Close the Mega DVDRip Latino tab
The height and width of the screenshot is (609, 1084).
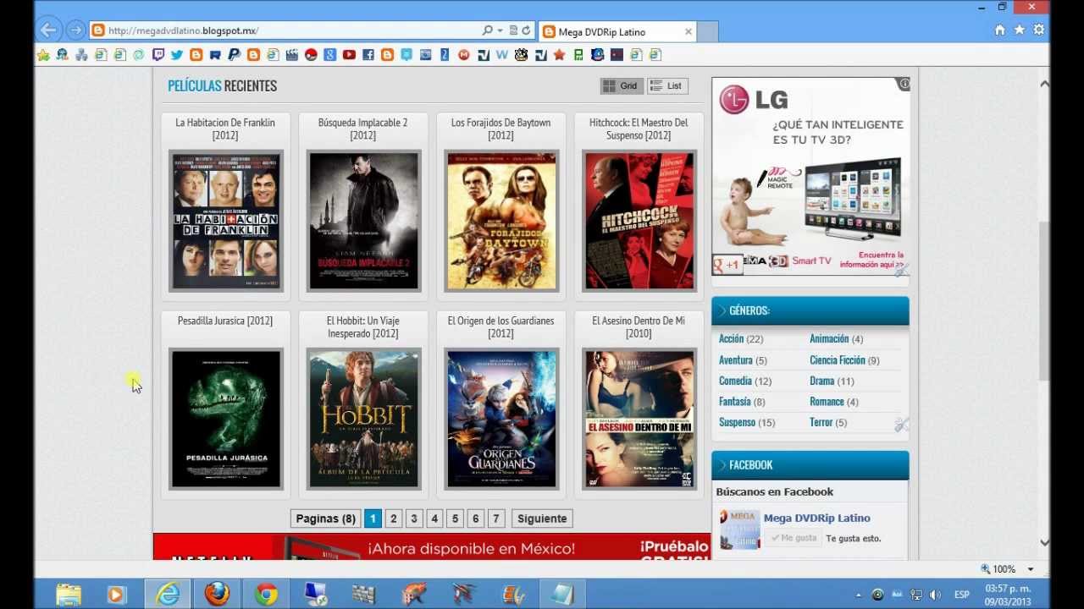click(688, 31)
